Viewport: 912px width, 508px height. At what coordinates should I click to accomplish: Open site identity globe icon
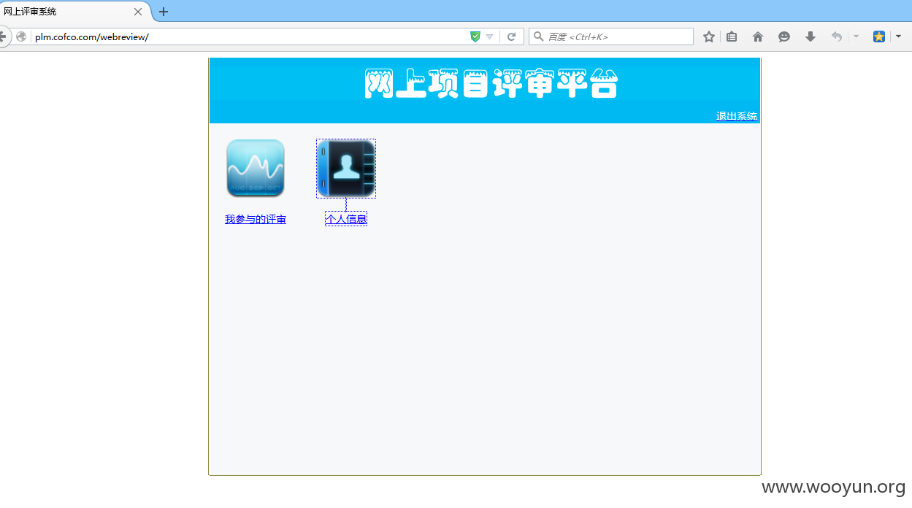(21, 36)
